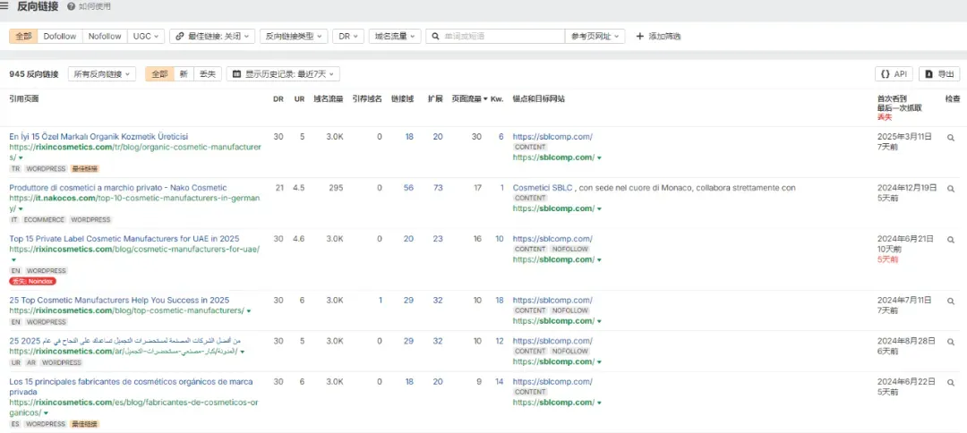Select the Nofollow filter tab
Image resolution: width=967 pixels, height=433 pixels.
(105, 37)
